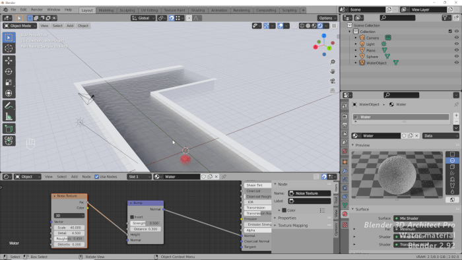Click the pin icon in node editor header

pos(224,177)
